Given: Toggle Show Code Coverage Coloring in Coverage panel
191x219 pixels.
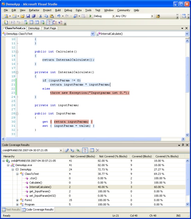Looking at the screenshot, I should pos(85,150).
